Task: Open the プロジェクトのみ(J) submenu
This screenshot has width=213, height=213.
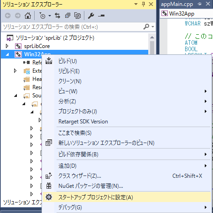Action: click(127, 112)
